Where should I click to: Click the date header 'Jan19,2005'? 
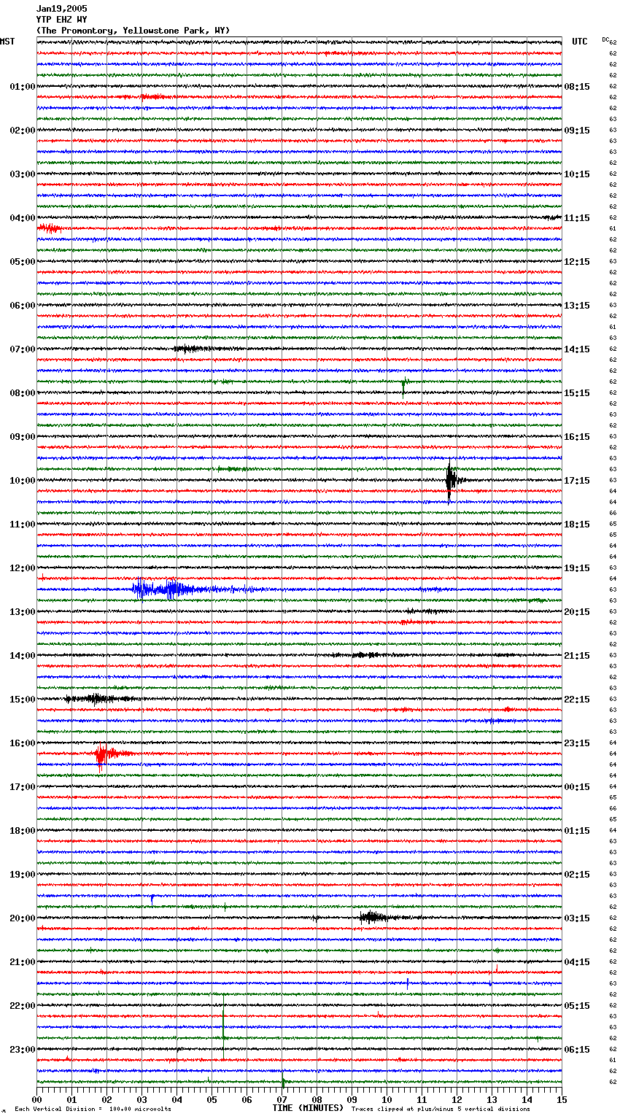pyautogui.click(x=62, y=9)
